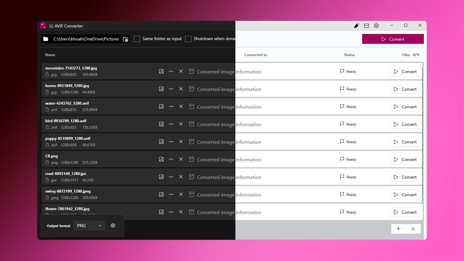Remove CR.png from the list
Screen dimensions: 464x261
point(181,159)
